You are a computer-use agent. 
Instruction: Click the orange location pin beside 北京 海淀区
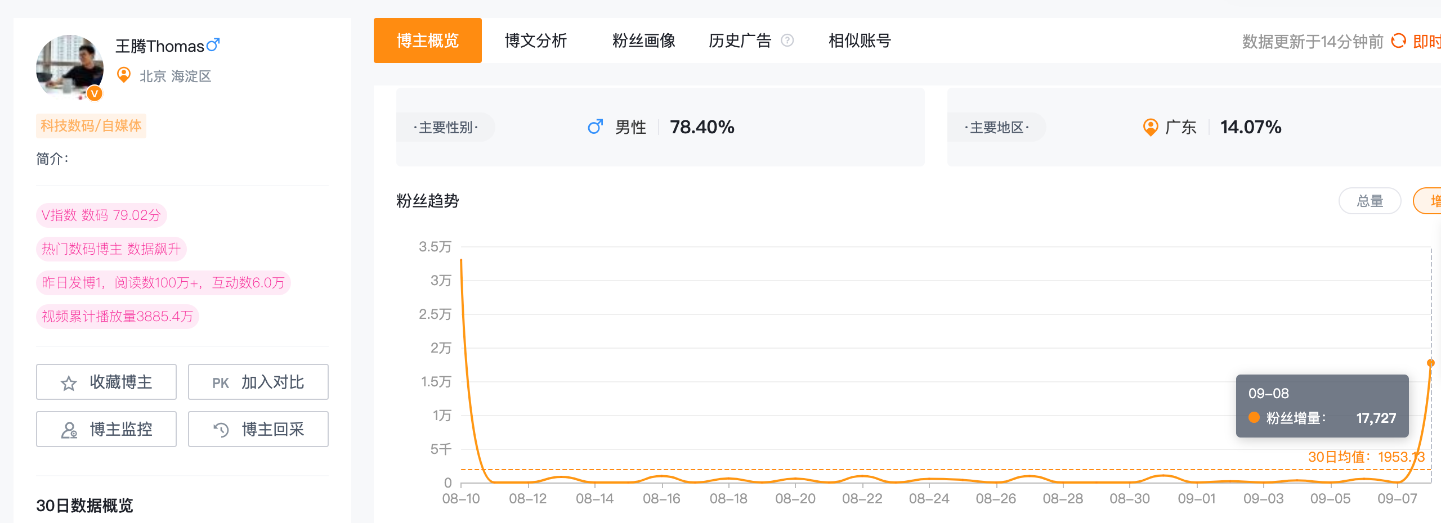(124, 75)
